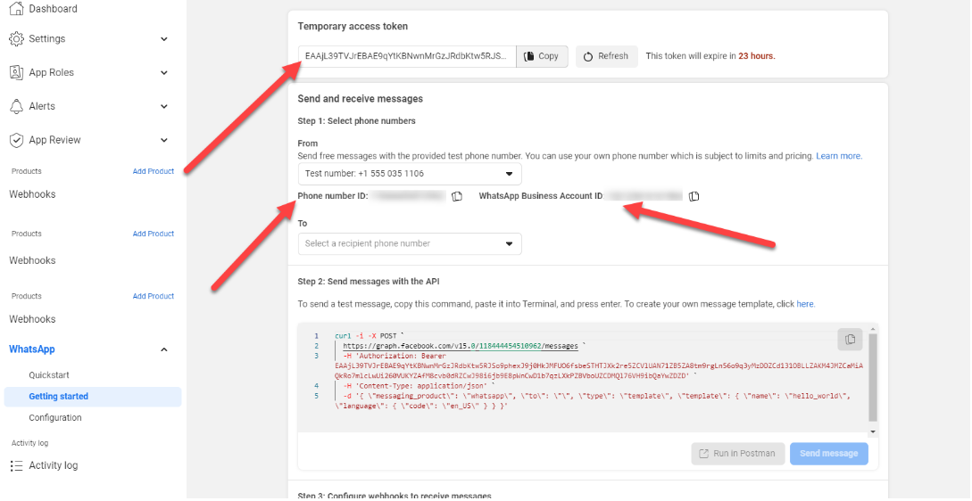
Task: Open the recipient phone number dropdown
Action: (410, 244)
